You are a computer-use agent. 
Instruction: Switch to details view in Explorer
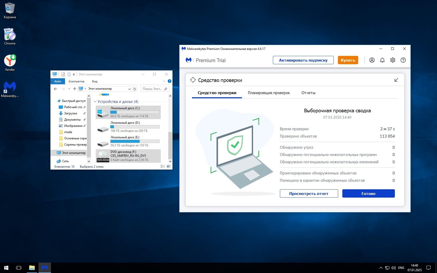click(x=163, y=166)
